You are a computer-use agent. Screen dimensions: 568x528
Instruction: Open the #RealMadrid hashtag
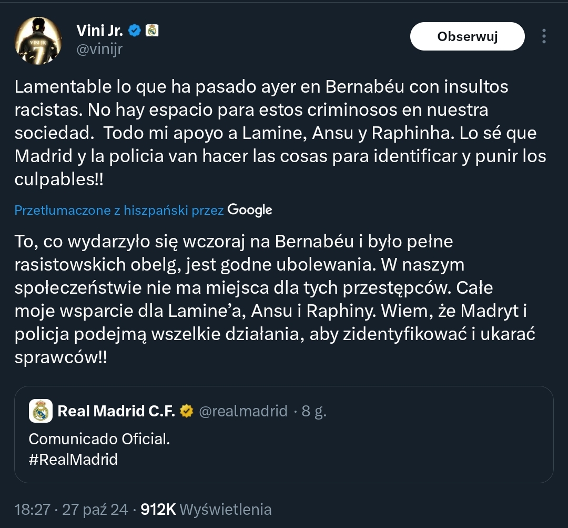73,459
